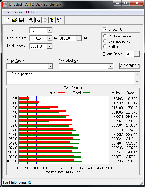Select the I/O Comparison radio button

click(105, 36)
